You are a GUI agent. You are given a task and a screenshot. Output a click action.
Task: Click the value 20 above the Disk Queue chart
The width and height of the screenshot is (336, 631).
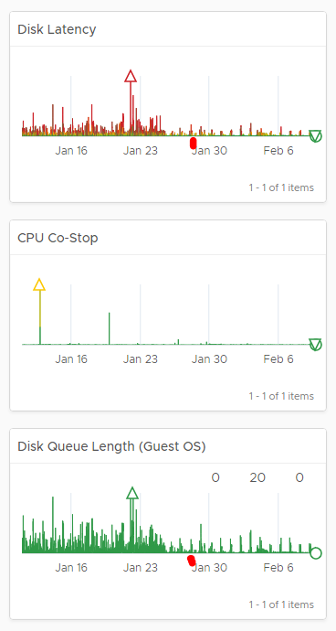(257, 477)
